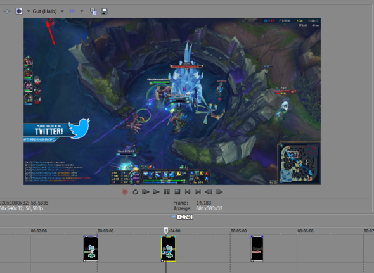Pause the preview playback

click(167, 192)
